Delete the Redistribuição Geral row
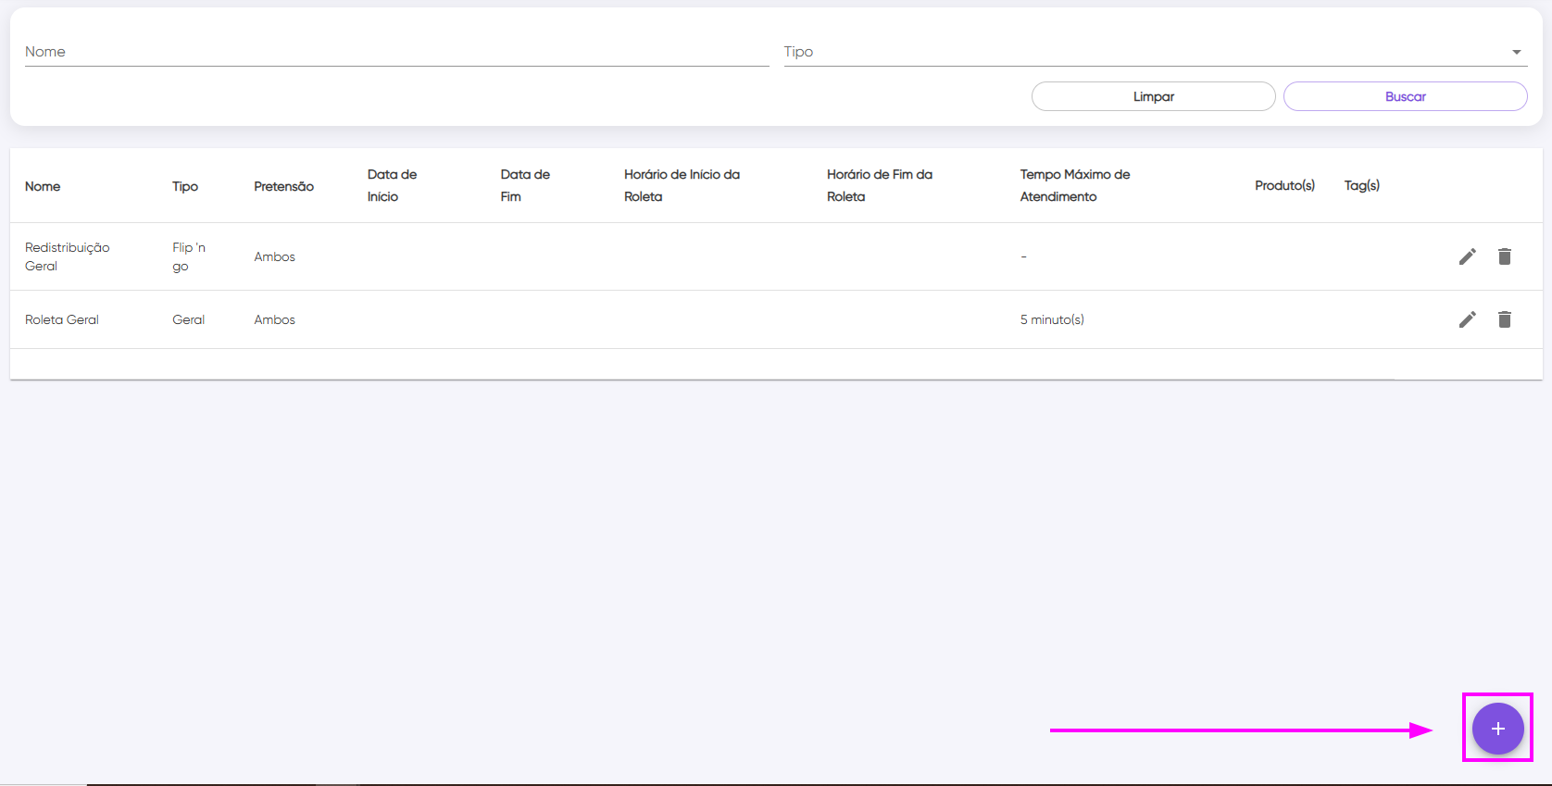The height and width of the screenshot is (786, 1552). pos(1505,256)
